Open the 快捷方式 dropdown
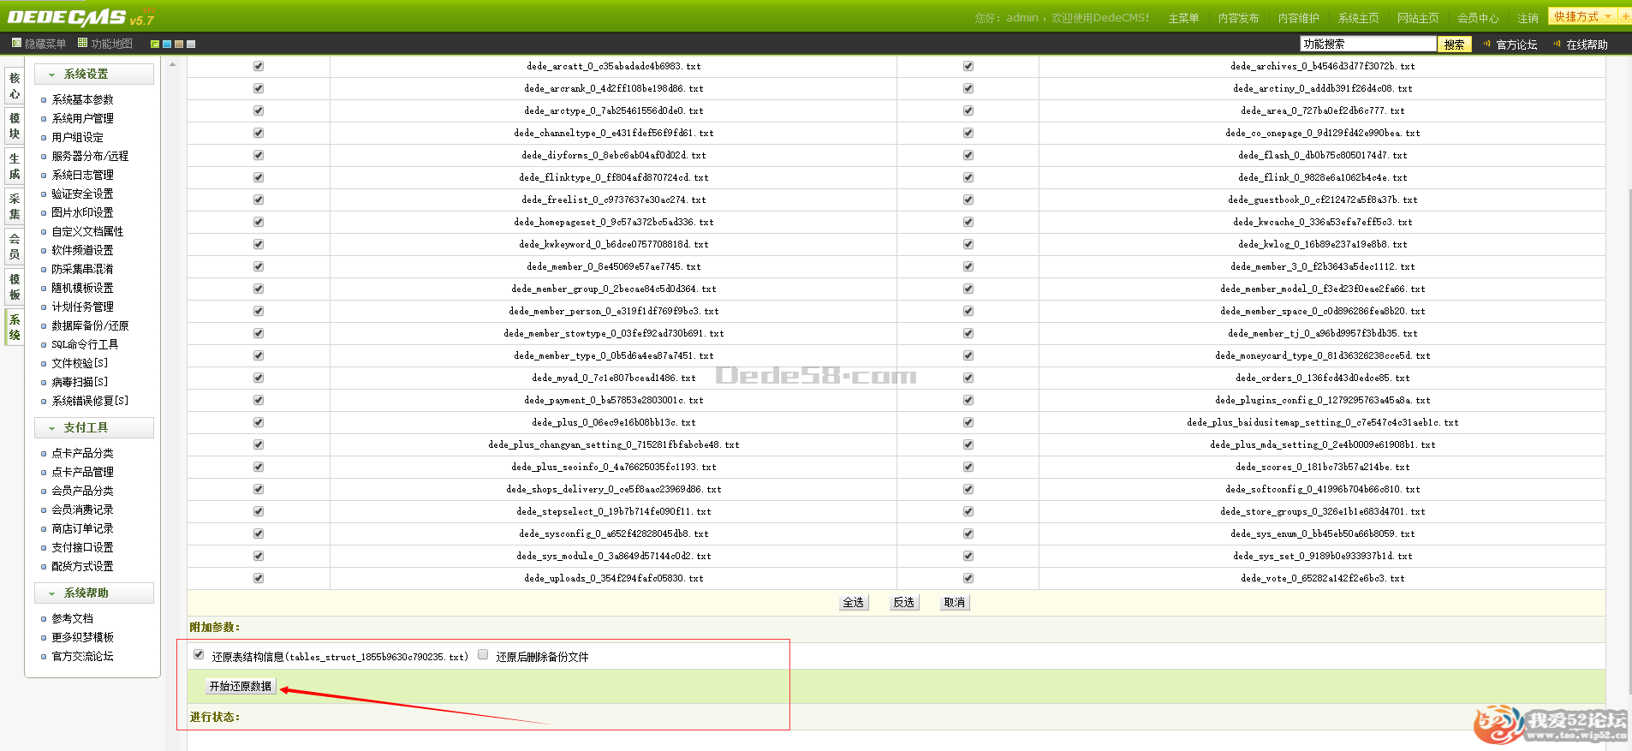 (x=1582, y=16)
